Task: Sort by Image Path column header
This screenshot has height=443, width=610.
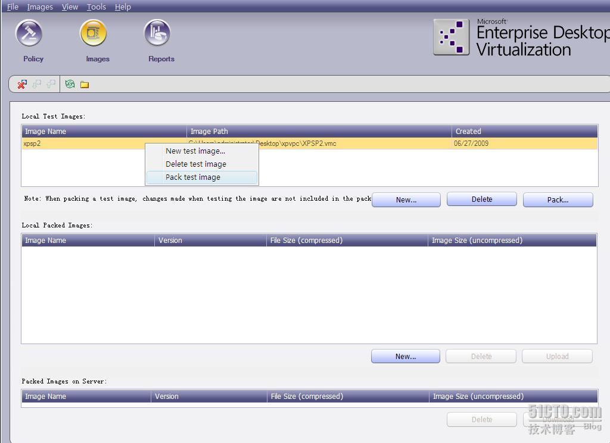Action: pyautogui.click(x=319, y=132)
